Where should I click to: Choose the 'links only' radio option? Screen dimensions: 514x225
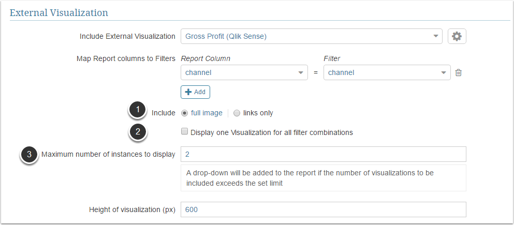(237, 113)
